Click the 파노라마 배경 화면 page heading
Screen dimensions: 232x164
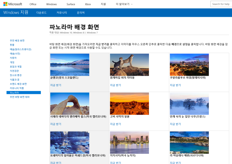[74, 27]
